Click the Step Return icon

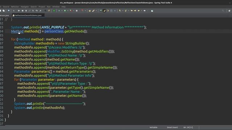[40, 10]
